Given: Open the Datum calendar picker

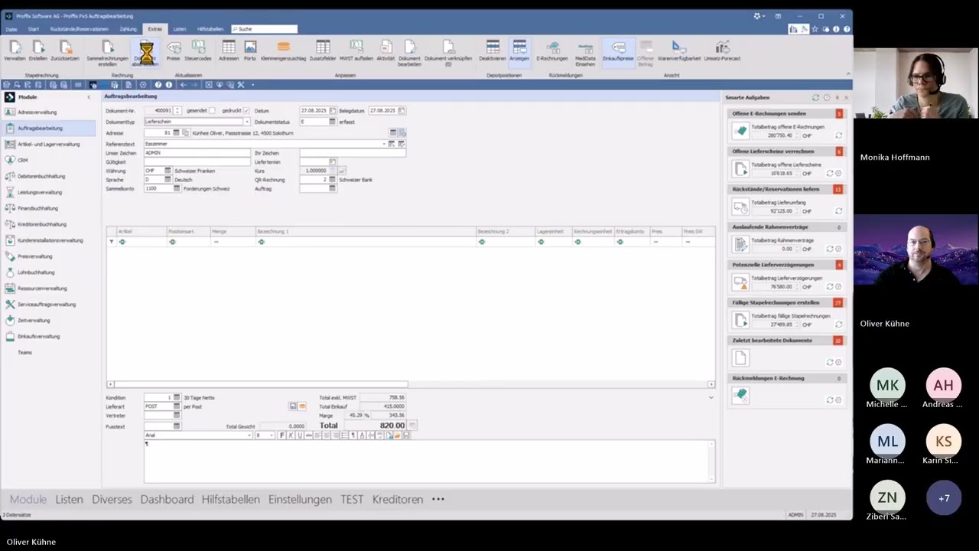Looking at the screenshot, I should point(333,111).
